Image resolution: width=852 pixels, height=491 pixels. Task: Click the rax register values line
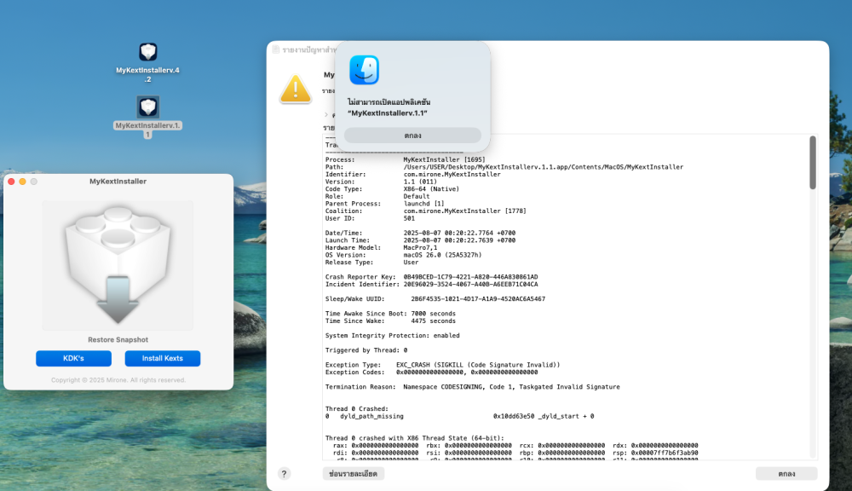pyautogui.click(x=515, y=446)
